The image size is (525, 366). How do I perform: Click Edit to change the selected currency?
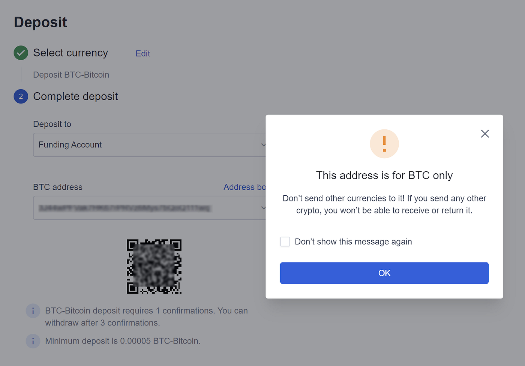tap(142, 54)
